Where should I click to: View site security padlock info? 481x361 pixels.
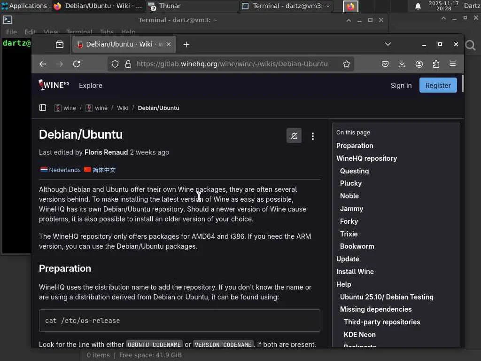click(x=128, y=64)
